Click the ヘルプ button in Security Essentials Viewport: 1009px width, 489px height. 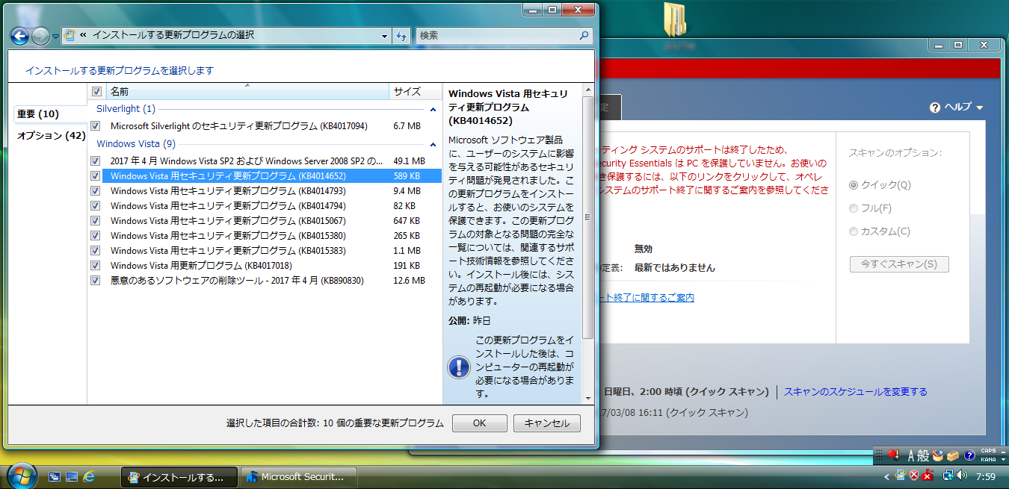click(x=957, y=108)
